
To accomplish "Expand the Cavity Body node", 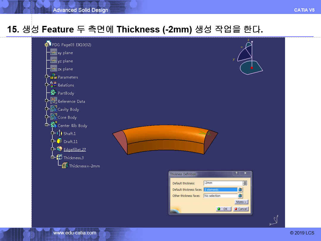I will [x=47, y=109].
